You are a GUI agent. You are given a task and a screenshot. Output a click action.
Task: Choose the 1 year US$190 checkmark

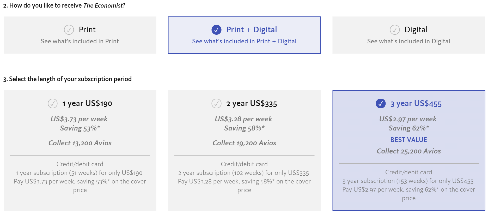pos(53,104)
